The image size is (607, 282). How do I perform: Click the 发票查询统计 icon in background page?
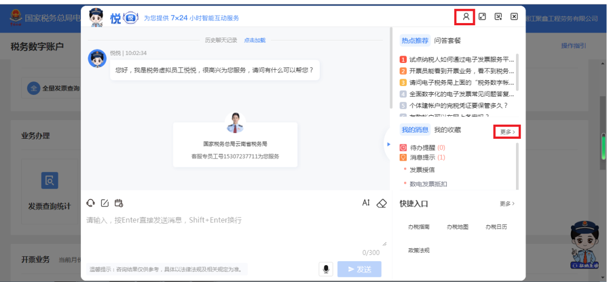(x=49, y=180)
